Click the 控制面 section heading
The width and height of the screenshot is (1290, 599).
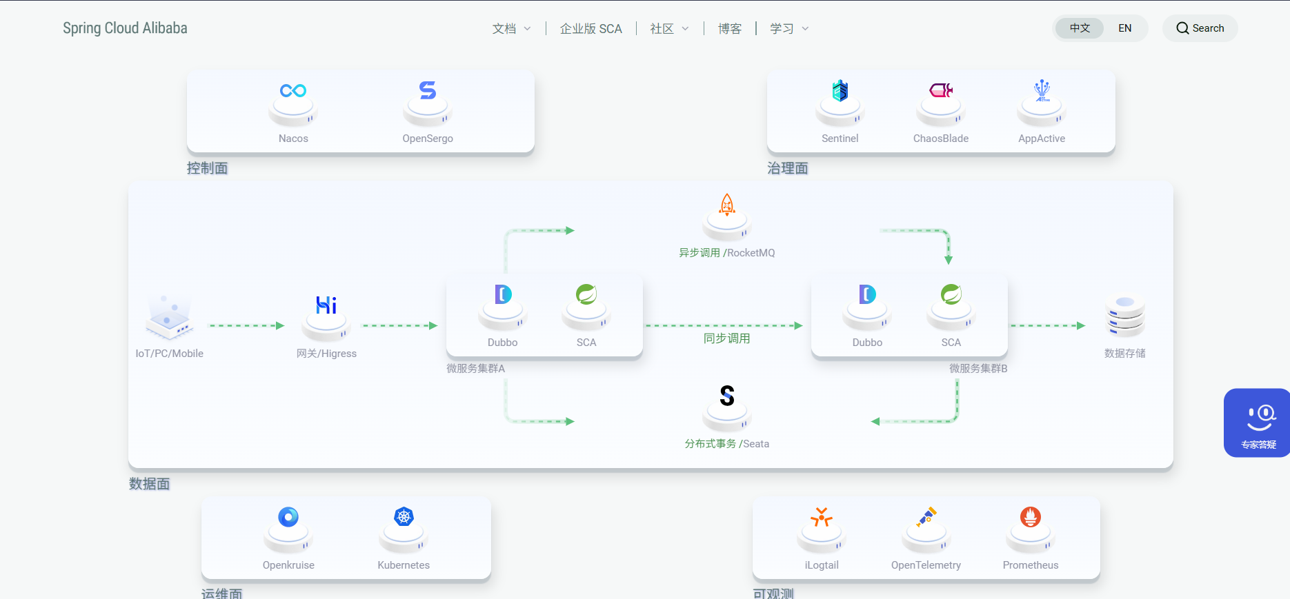pos(208,168)
